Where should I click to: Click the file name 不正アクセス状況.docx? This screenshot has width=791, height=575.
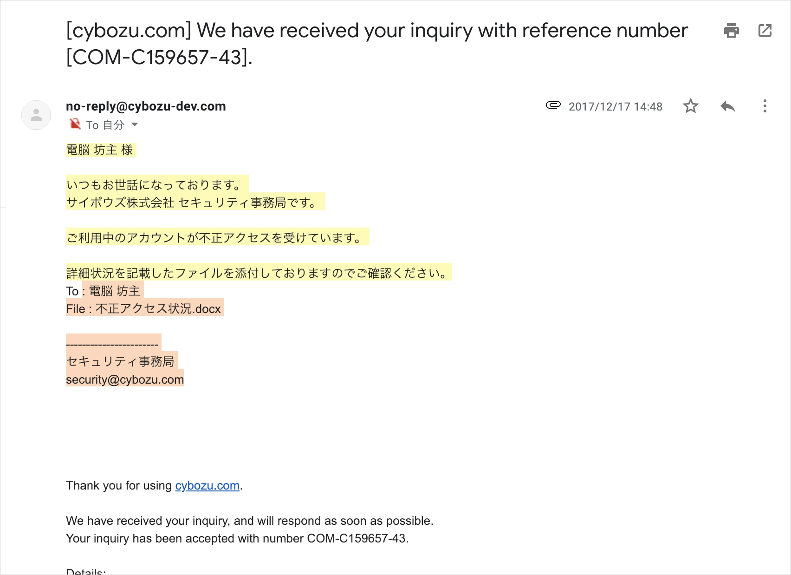(x=158, y=309)
